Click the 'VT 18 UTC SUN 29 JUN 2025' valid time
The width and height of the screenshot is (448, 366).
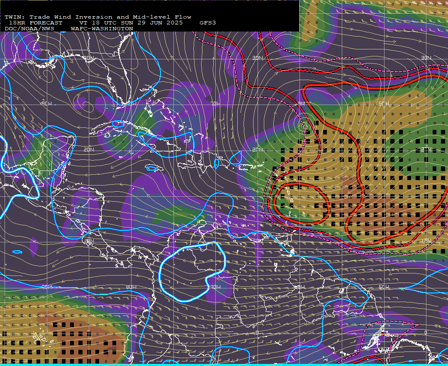131,23
